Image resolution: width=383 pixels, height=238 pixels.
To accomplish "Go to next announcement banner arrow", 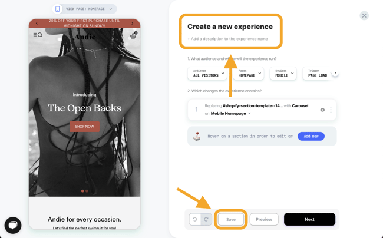I will click(x=133, y=24).
